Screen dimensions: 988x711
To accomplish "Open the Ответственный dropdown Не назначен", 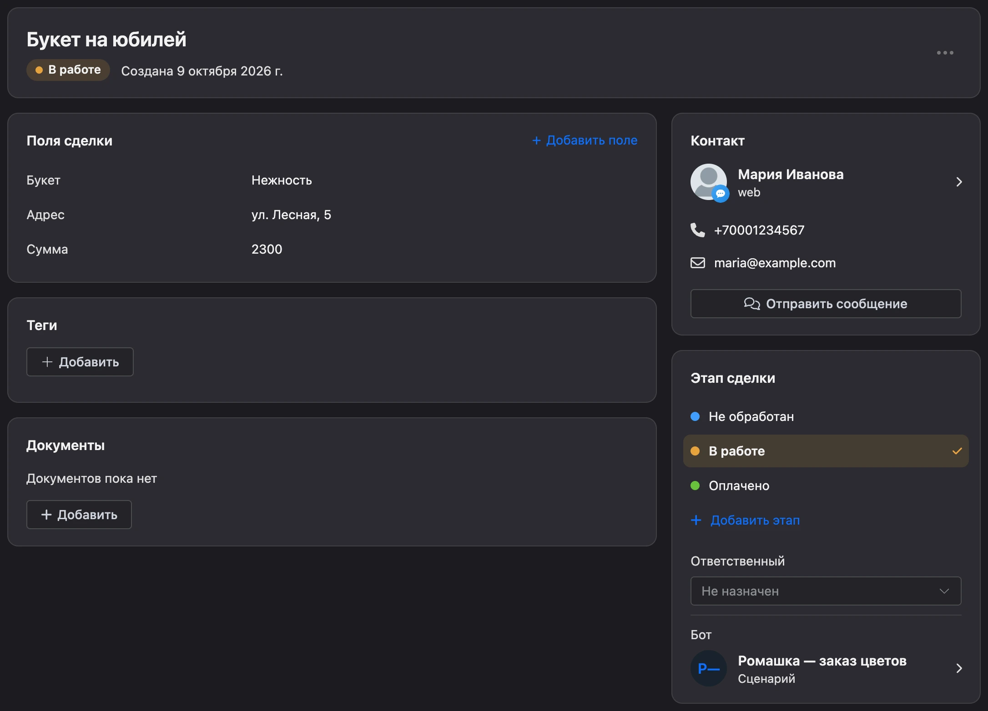I will click(x=826, y=591).
